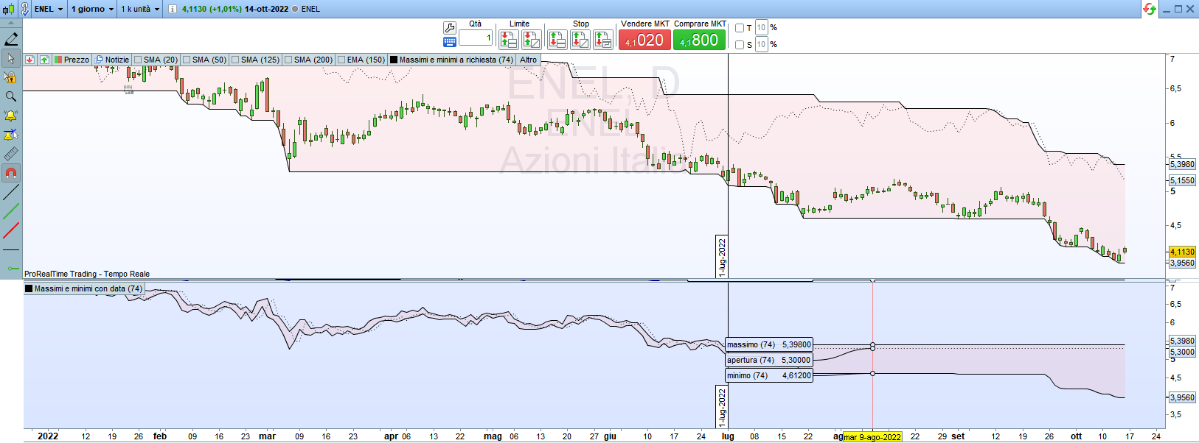The width and height of the screenshot is (1199, 443).
Task: Show the blue on-screen keyboard icon
Action: click(450, 43)
